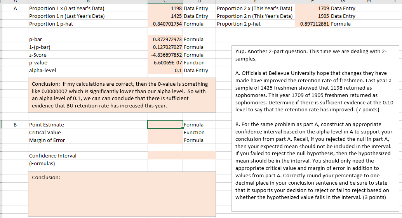The image size is (402, 218).
Task: Select cell containing value 1709
Action: (x=312, y=8)
